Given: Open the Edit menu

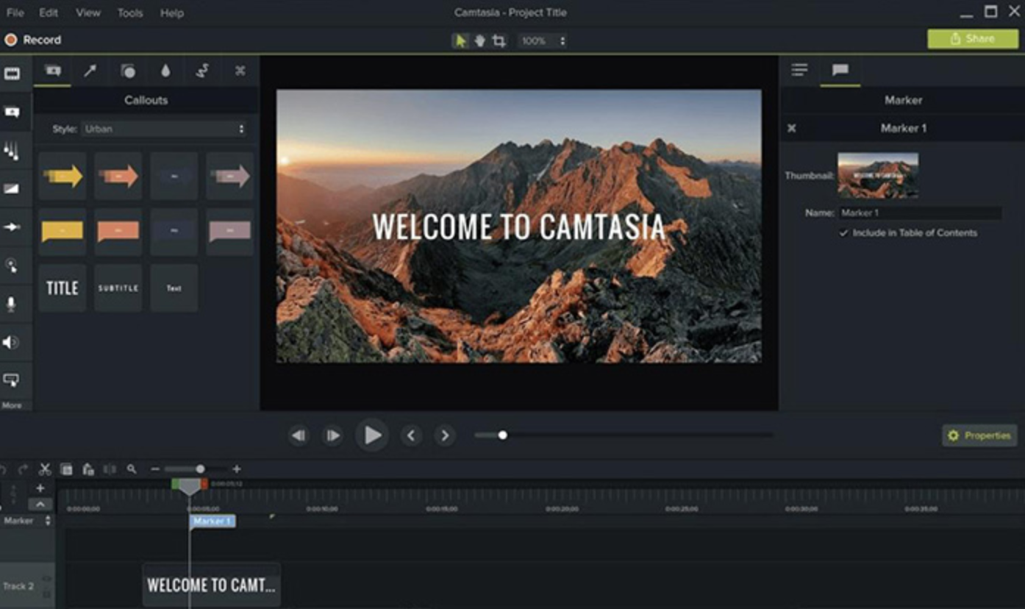Looking at the screenshot, I should click(x=48, y=13).
